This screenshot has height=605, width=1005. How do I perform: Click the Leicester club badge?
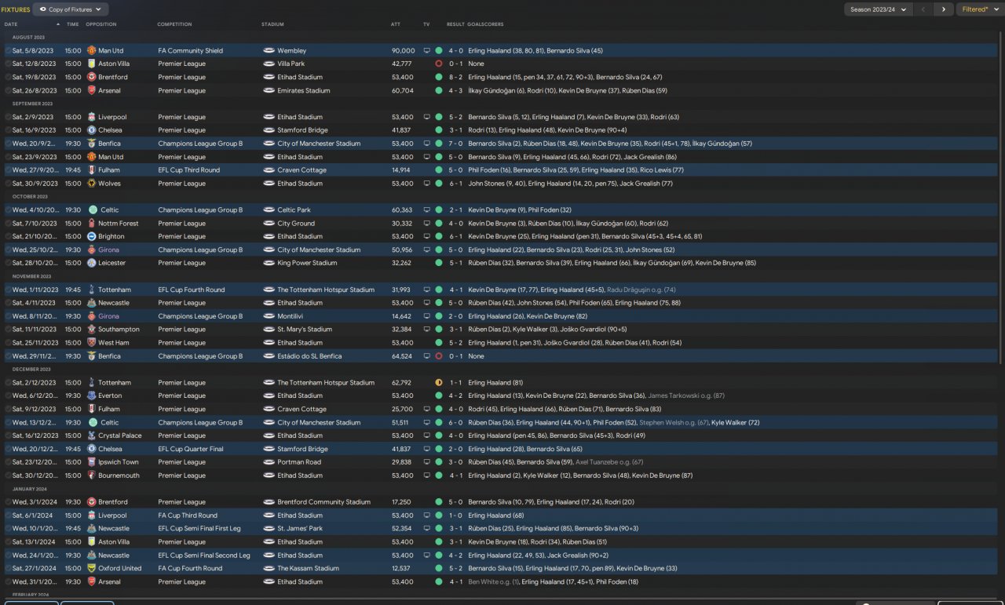(x=92, y=263)
